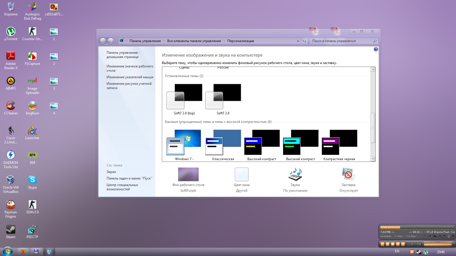Open the Цвет окна color swatch
This screenshot has width=456, height=256.
(241, 174)
